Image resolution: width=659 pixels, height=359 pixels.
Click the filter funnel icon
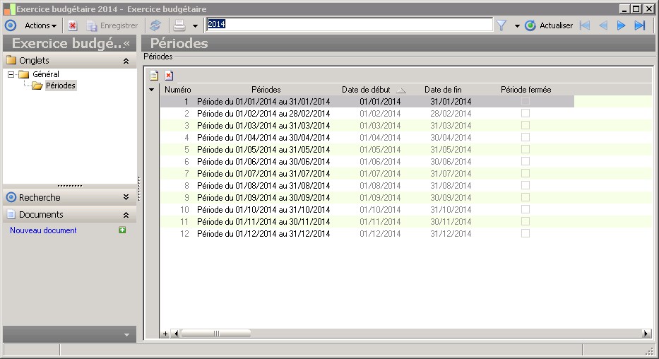tap(501, 25)
